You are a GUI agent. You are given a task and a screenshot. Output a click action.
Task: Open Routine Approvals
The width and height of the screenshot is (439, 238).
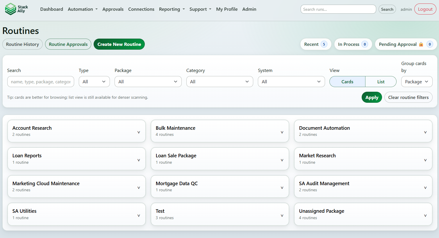(68, 44)
